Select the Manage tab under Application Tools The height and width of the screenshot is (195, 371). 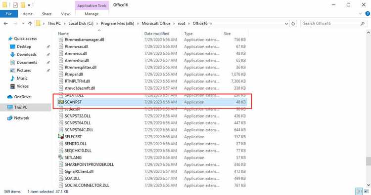(92, 14)
